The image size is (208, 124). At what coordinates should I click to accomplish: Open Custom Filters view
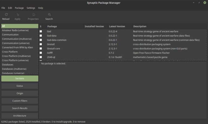point(20,101)
